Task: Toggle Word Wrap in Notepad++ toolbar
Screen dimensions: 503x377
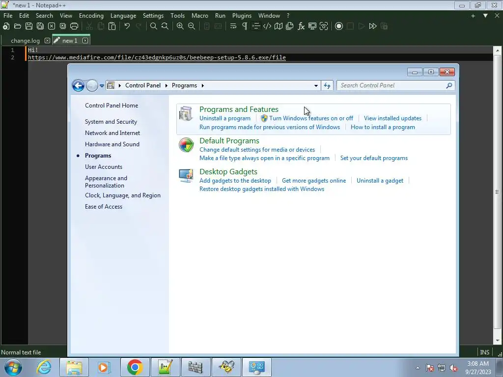Action: pyautogui.click(x=233, y=27)
